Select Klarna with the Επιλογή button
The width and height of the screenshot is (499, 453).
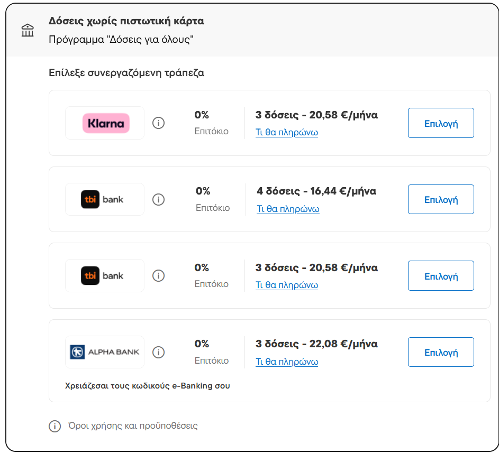[x=441, y=124]
